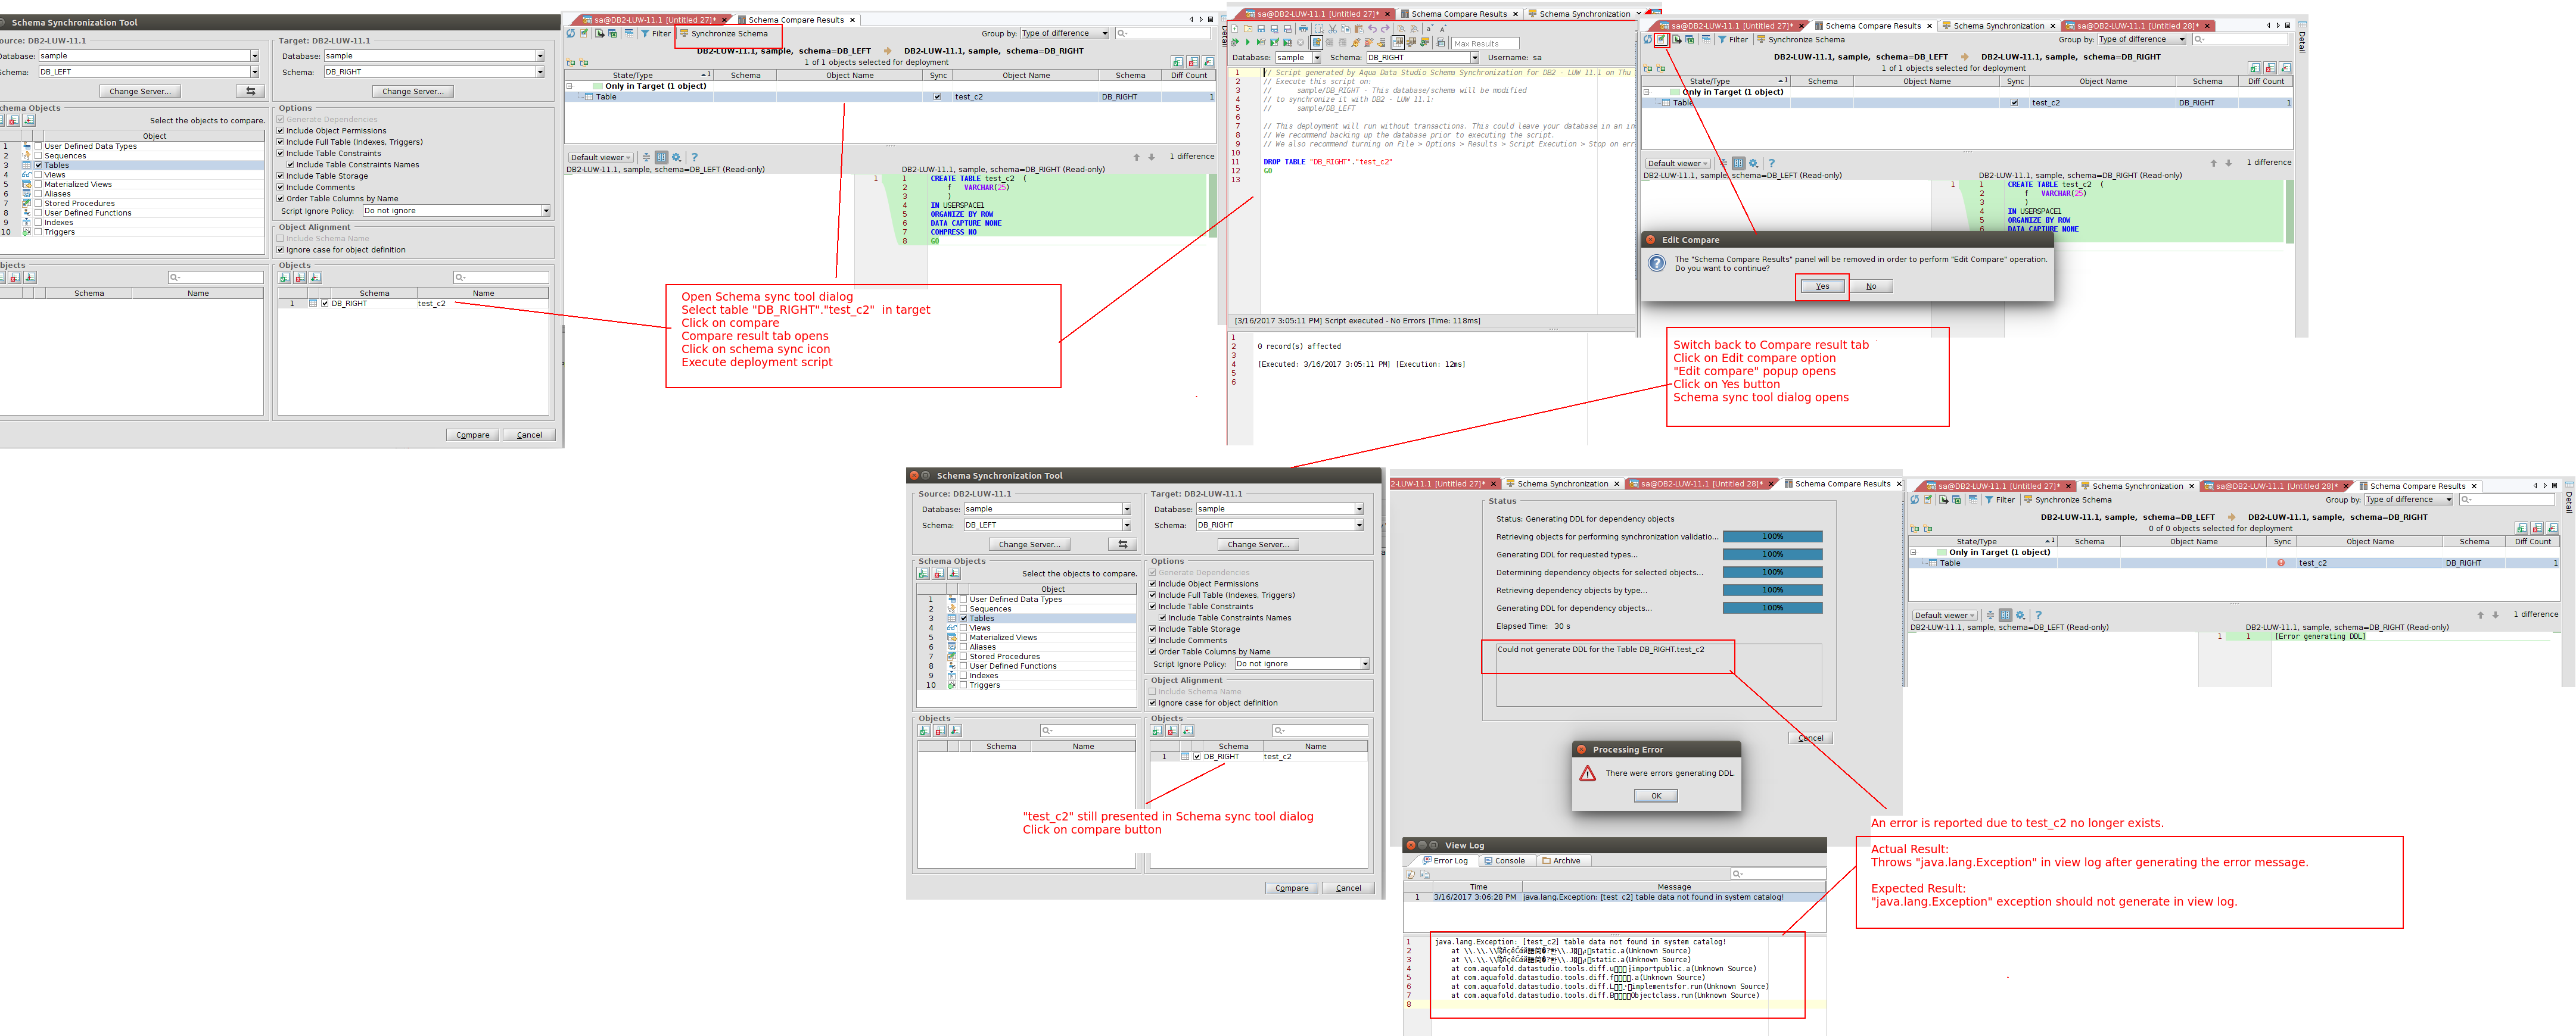
Task: Check Triggers in the lower Schema Synchronization dialog
Action: [x=963, y=685]
